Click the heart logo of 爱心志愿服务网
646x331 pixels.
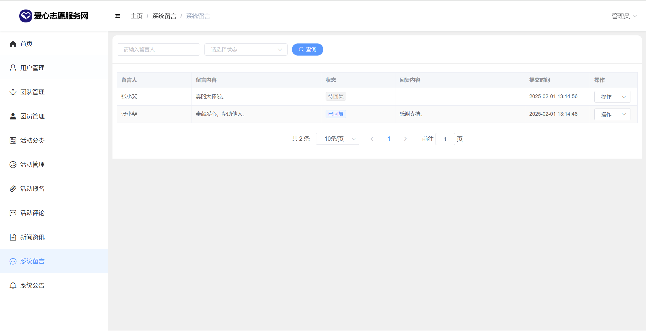25,16
